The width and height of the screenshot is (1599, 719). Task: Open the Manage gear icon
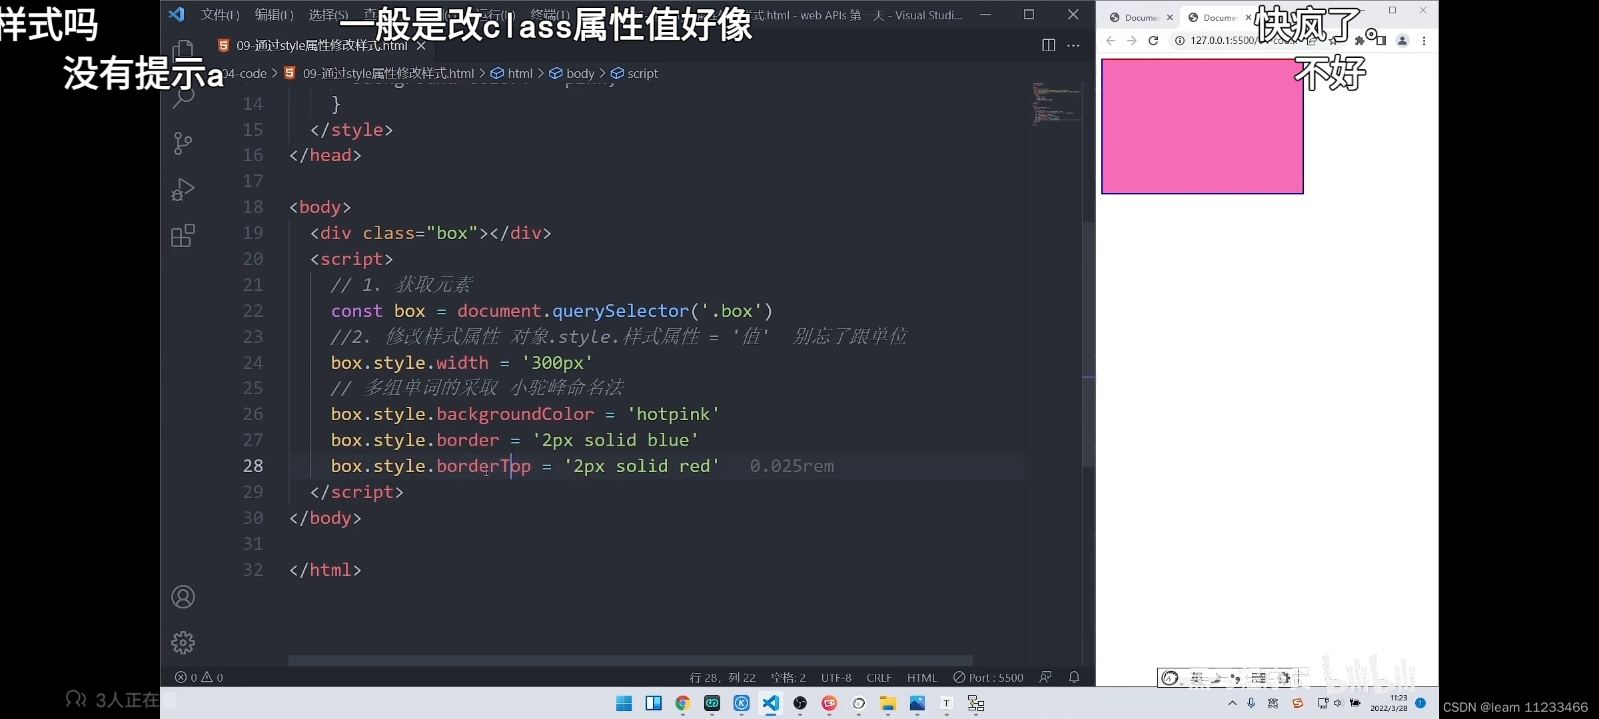click(x=183, y=642)
